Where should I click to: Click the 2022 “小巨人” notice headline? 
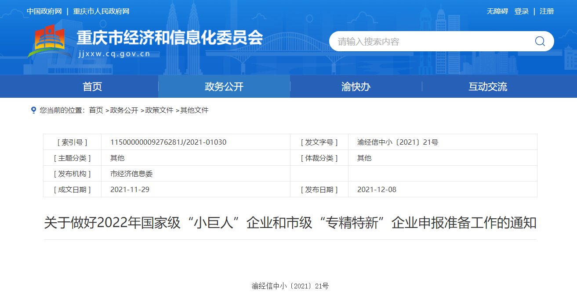point(290,223)
